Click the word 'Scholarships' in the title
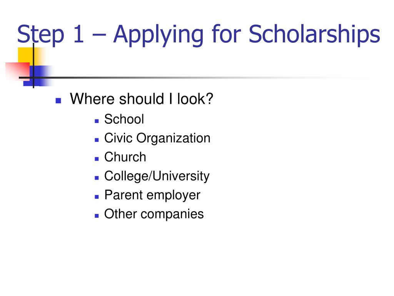Image resolution: width=394 pixels, height=296 pixels. coord(314,34)
